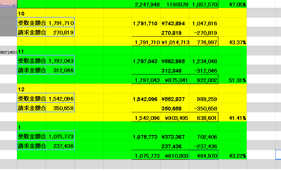
Task: Select the month label cell "12"
Action: tap(31, 89)
